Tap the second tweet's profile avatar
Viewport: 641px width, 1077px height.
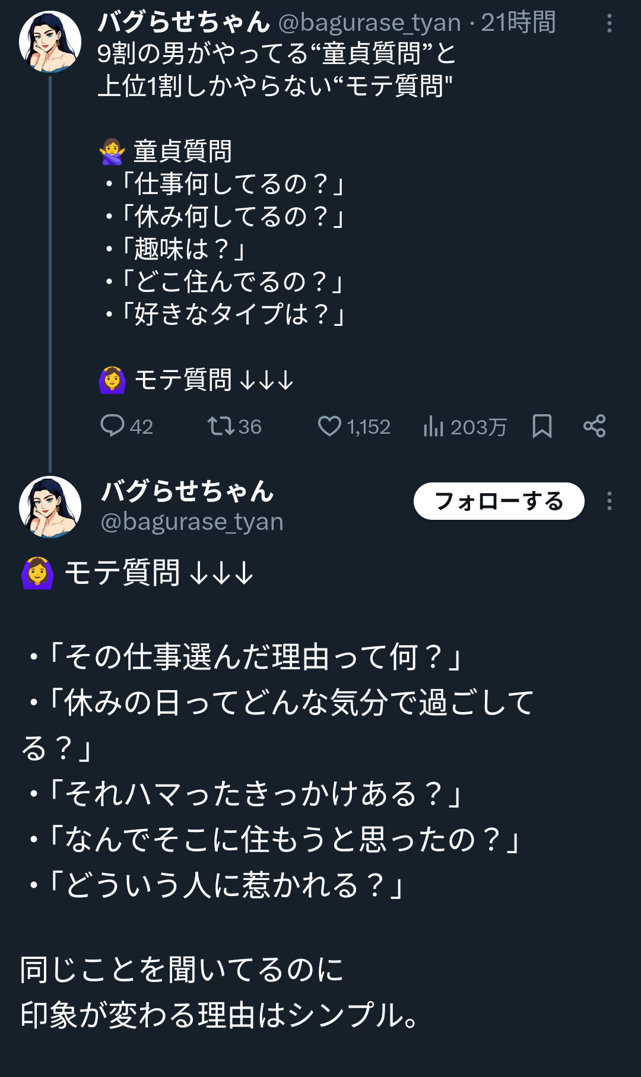(50, 507)
